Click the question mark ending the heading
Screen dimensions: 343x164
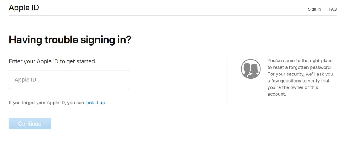pos(129,40)
